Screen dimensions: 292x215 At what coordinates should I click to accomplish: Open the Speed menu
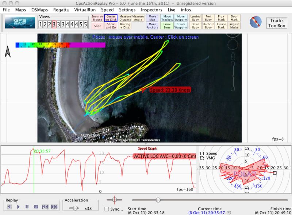coord(107,10)
